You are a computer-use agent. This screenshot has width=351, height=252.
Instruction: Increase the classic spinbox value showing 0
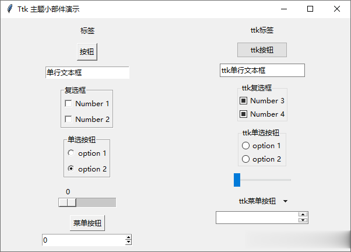coord(128,237)
